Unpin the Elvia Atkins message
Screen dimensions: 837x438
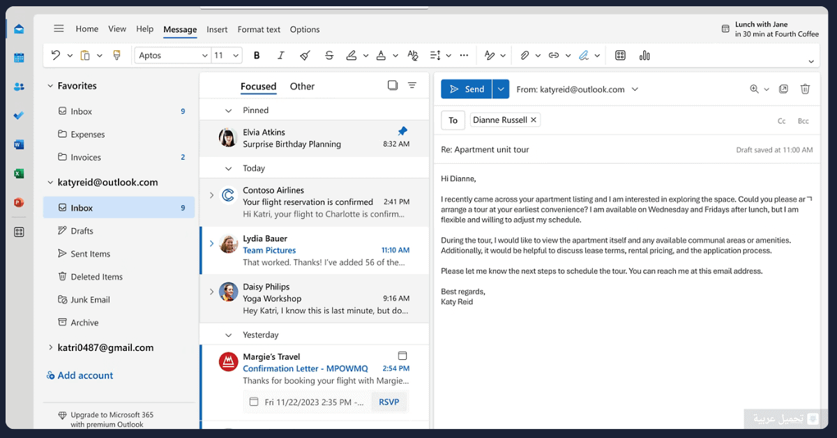point(402,131)
